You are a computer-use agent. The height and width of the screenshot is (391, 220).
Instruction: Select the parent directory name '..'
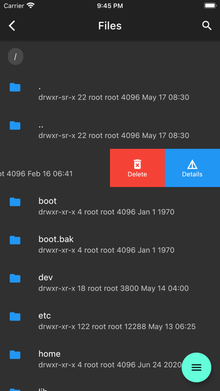41,126
